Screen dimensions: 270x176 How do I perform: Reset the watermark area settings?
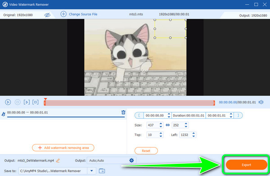point(146,151)
